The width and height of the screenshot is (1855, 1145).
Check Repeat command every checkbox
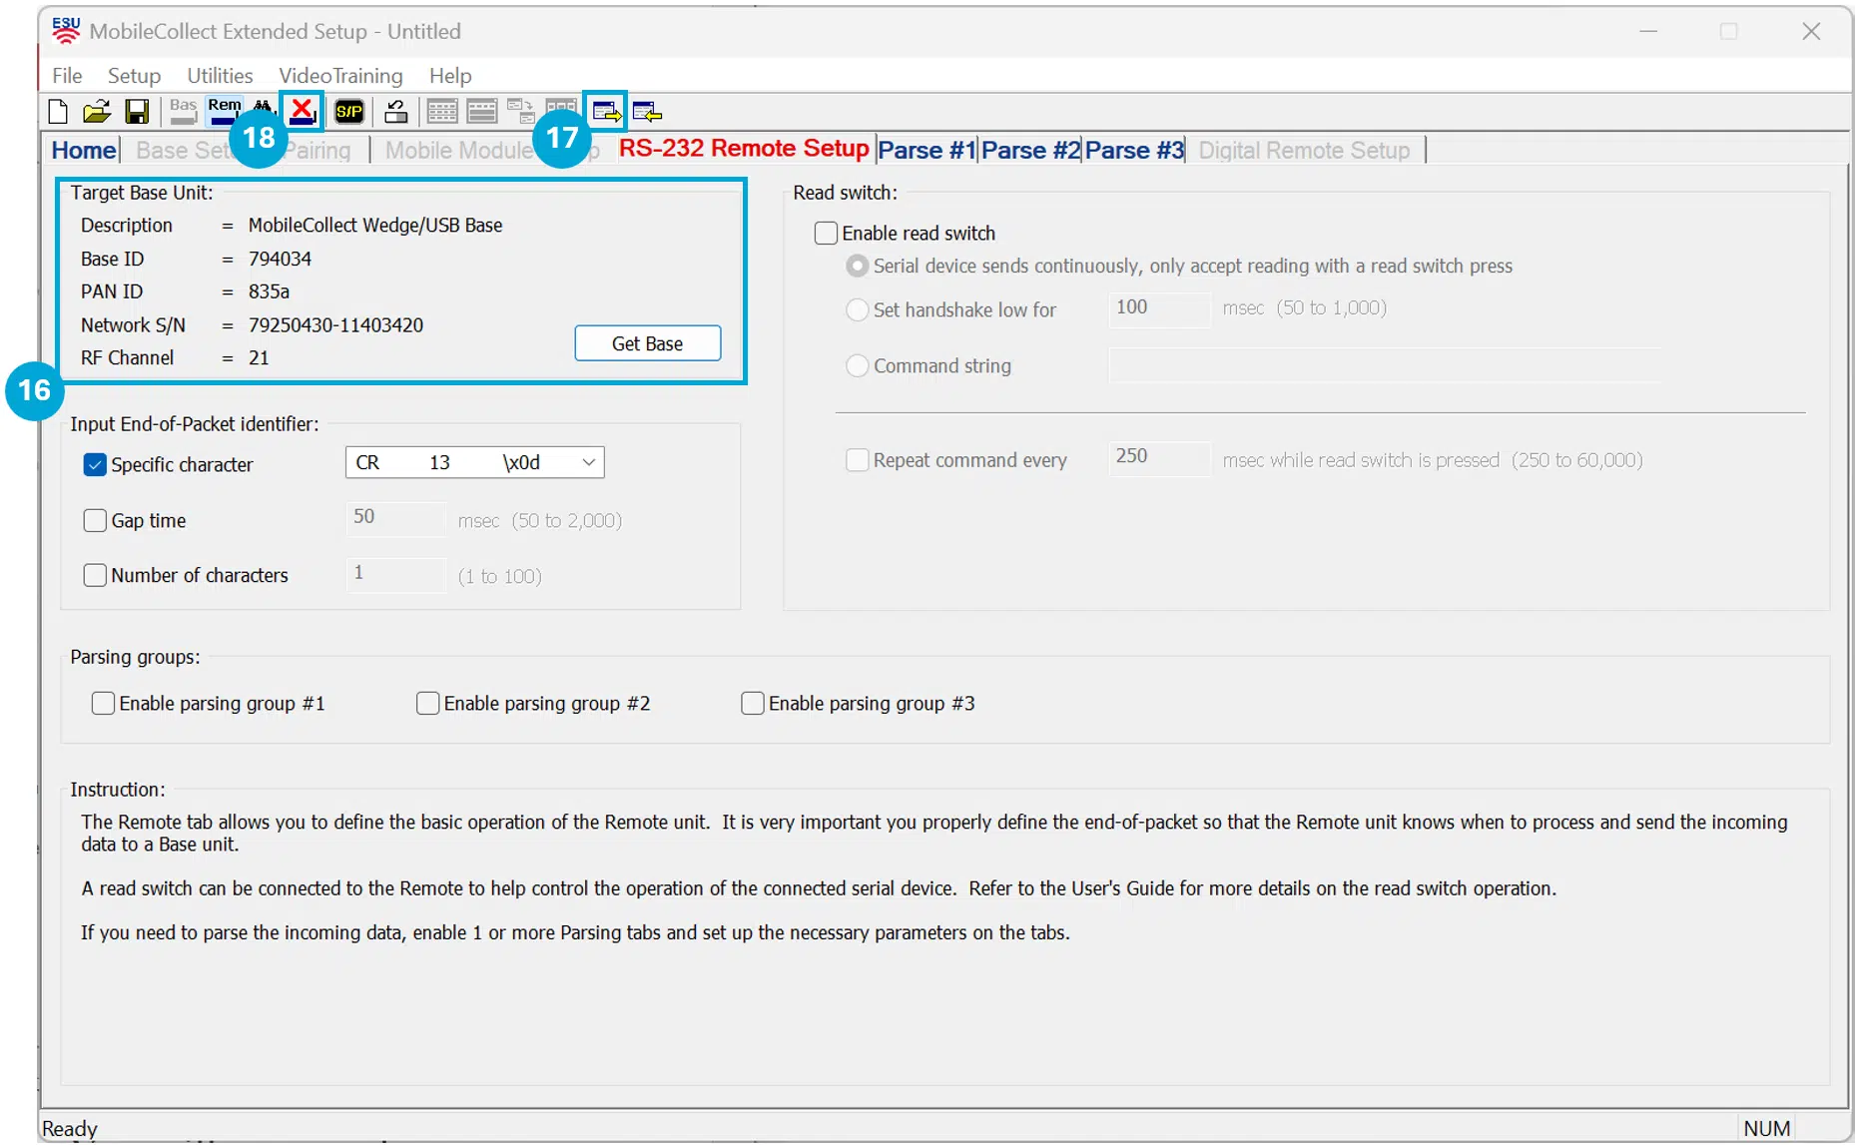coord(857,460)
